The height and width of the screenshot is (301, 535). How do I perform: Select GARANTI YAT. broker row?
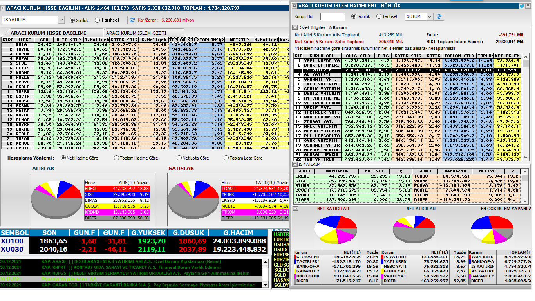pyautogui.click(x=408, y=80)
